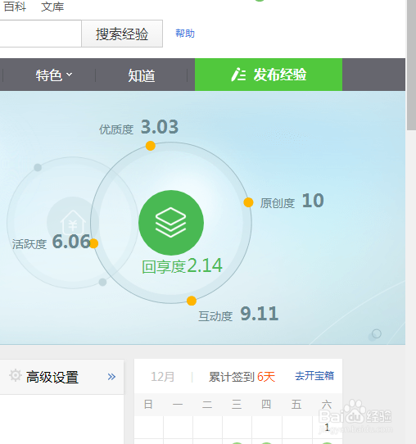Image resolution: width=416 pixels, height=444 pixels.
Task: Click the 五 weekday header
Action: click(x=296, y=405)
